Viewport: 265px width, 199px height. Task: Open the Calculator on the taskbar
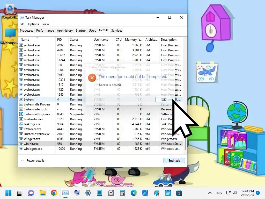122,193
